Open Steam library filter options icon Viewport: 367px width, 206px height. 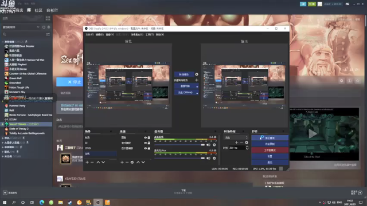[48, 34]
